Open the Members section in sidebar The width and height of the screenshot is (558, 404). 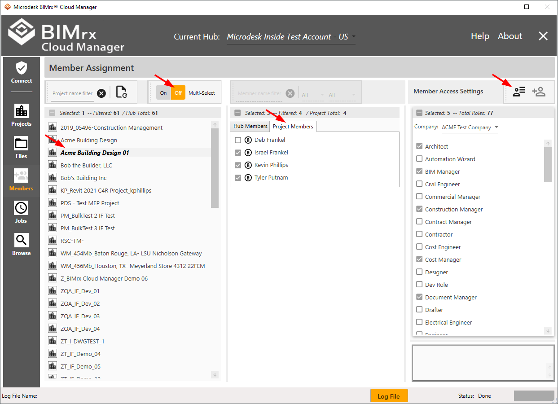(x=22, y=180)
